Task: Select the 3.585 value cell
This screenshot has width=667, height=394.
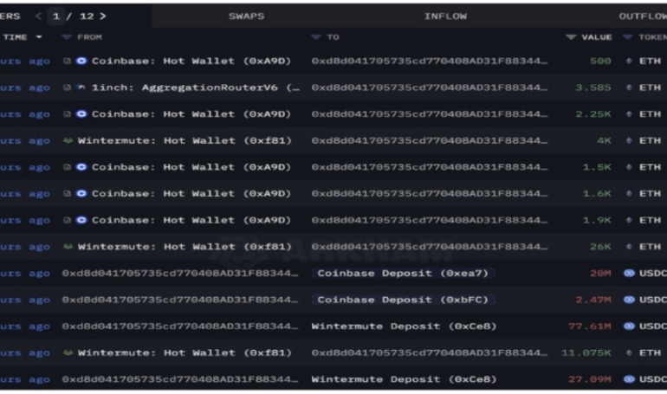Action: tap(593, 87)
